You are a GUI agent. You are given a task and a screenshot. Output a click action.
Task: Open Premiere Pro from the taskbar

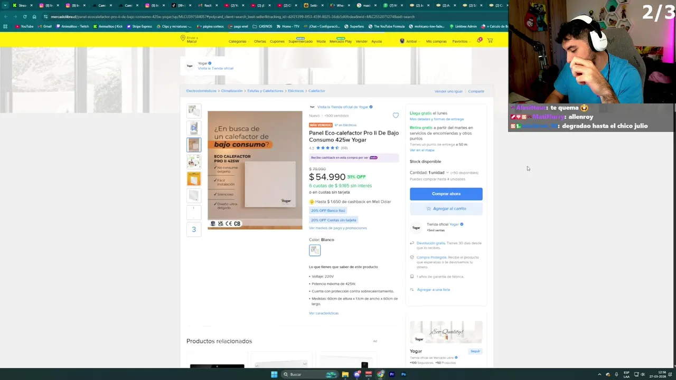(392, 375)
